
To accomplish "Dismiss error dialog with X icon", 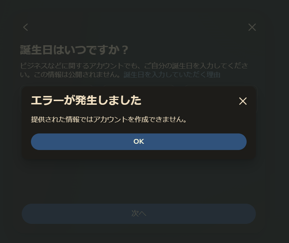I will tap(243, 101).
